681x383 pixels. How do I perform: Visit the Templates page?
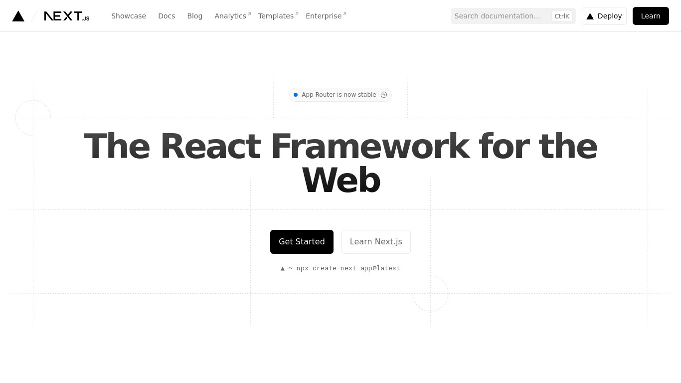point(278,16)
